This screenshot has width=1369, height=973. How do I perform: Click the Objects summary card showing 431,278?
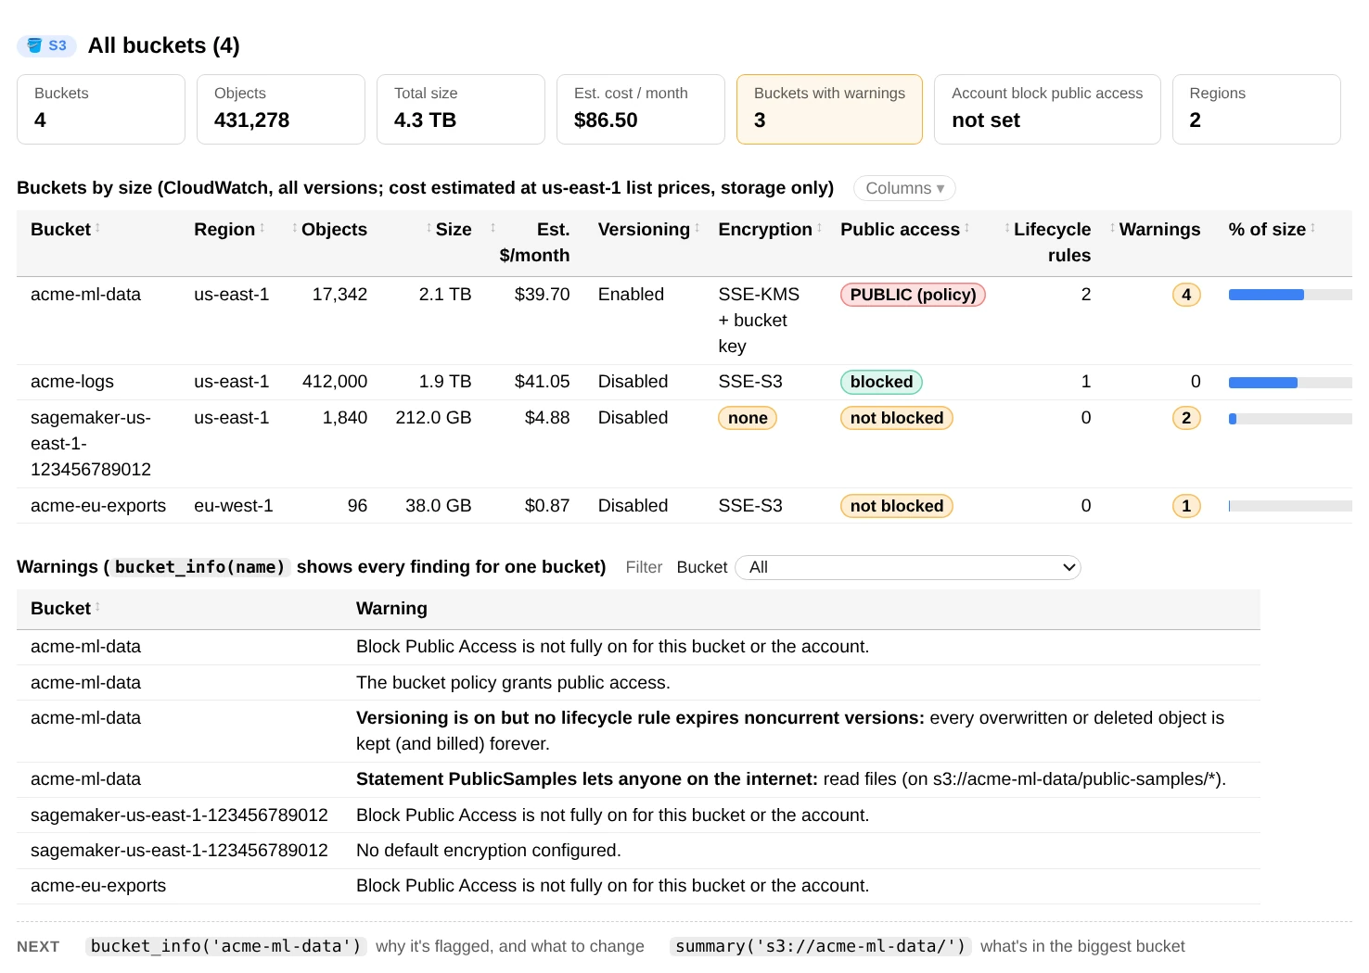280,109
